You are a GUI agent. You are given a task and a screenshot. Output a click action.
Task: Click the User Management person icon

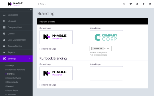(4, 40)
